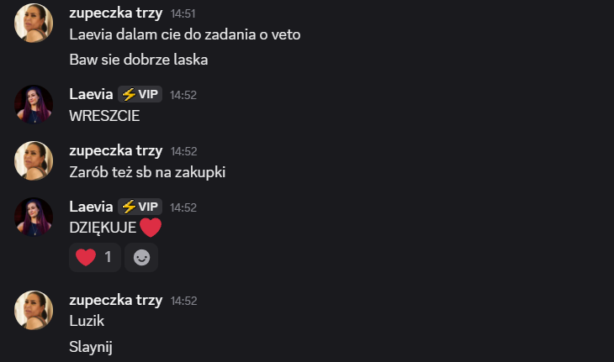614x362 pixels.
Task: Click the 'Laevia dalam cie do zadania o veto' message
Action: pos(184,34)
